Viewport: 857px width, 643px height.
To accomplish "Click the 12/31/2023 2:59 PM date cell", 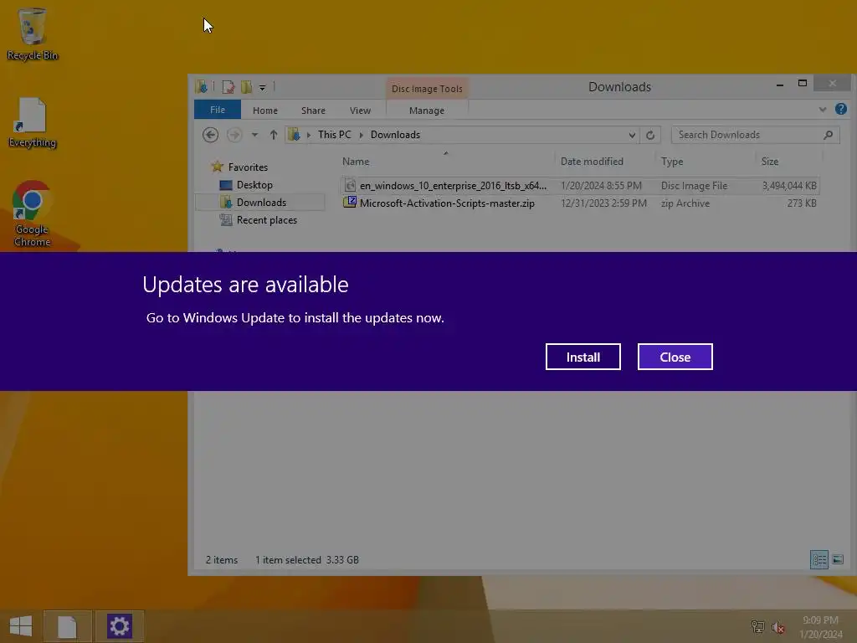I will point(603,203).
